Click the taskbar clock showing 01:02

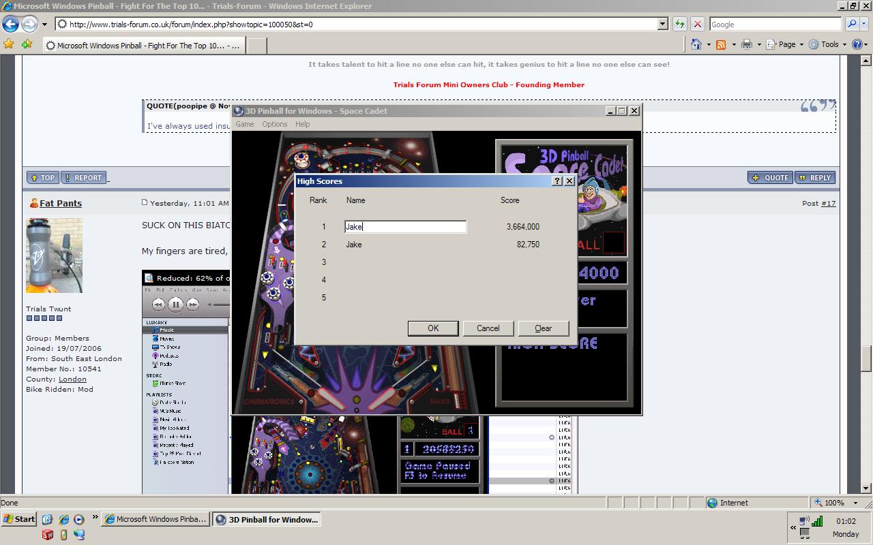[846, 521]
